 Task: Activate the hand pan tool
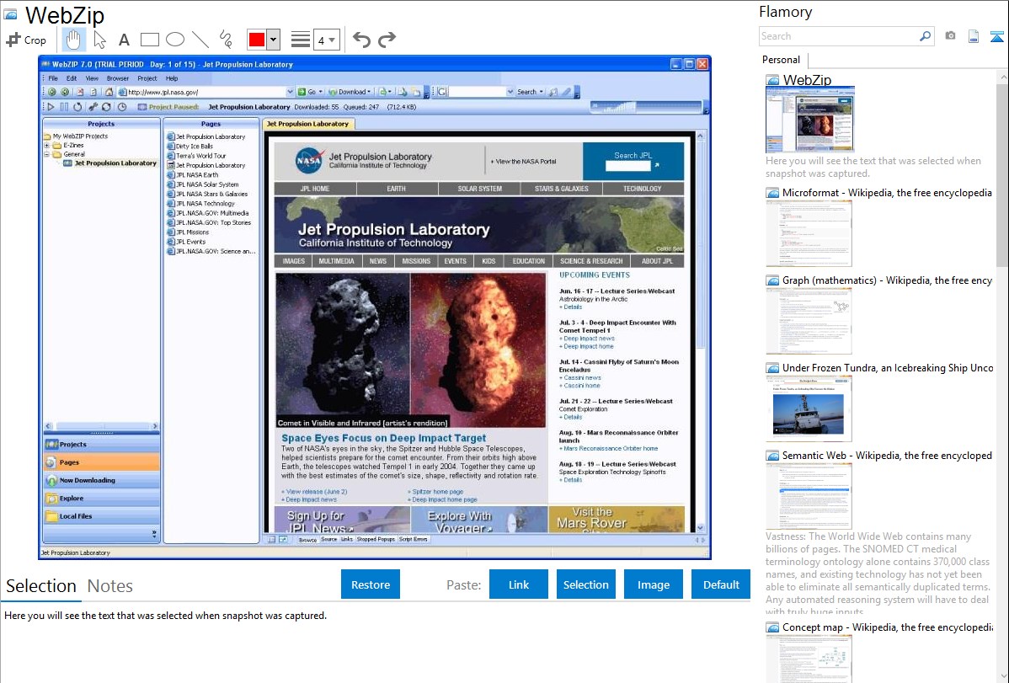[73, 40]
